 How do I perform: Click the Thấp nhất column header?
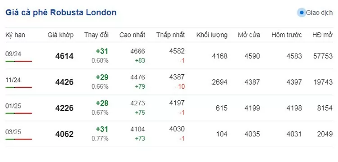click(x=170, y=35)
